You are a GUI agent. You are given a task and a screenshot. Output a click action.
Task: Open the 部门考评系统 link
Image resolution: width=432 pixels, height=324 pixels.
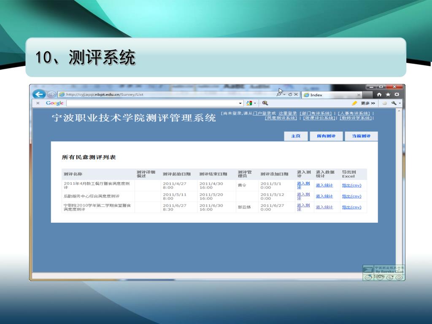click(x=316, y=113)
